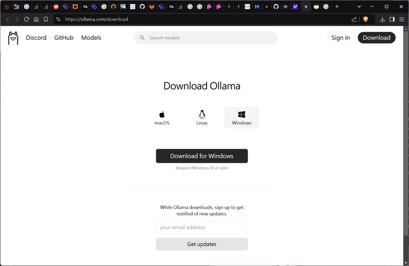Focus the Search models field

[206, 38]
